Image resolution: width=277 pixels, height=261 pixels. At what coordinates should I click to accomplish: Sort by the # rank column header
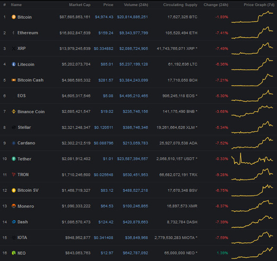click(5, 5)
